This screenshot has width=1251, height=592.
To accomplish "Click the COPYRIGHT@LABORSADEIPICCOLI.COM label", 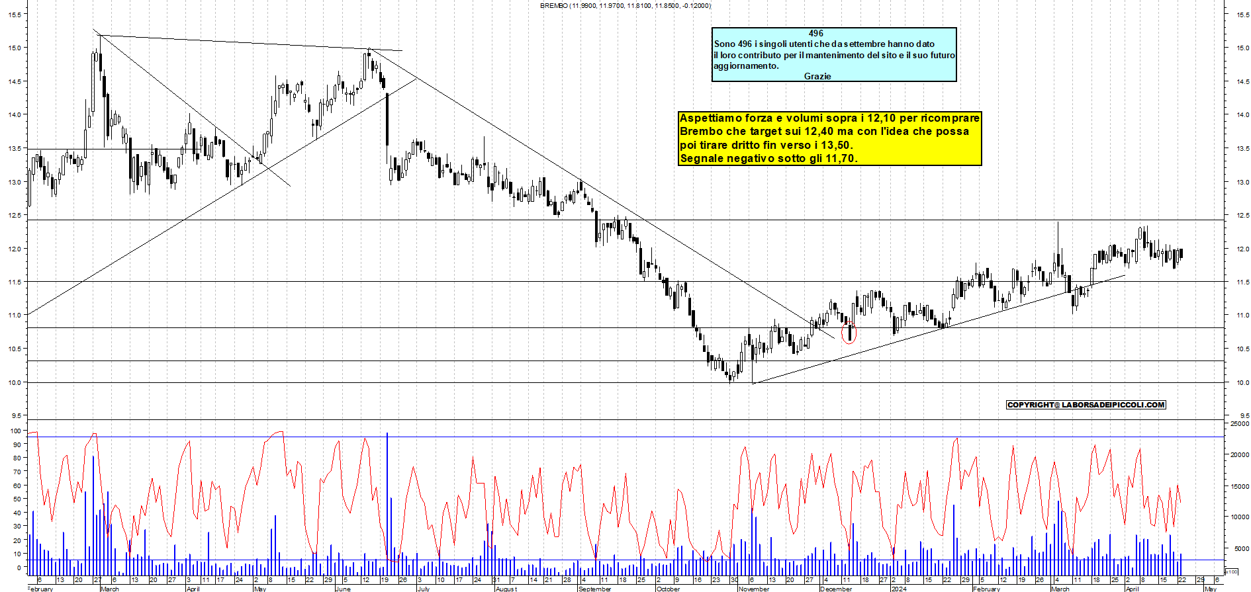I will tap(1086, 405).
